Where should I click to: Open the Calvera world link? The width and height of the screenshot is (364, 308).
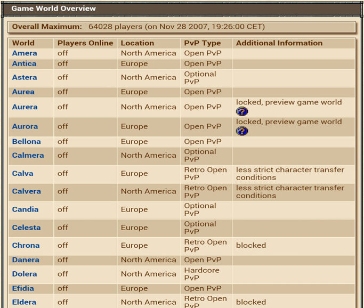[27, 191]
